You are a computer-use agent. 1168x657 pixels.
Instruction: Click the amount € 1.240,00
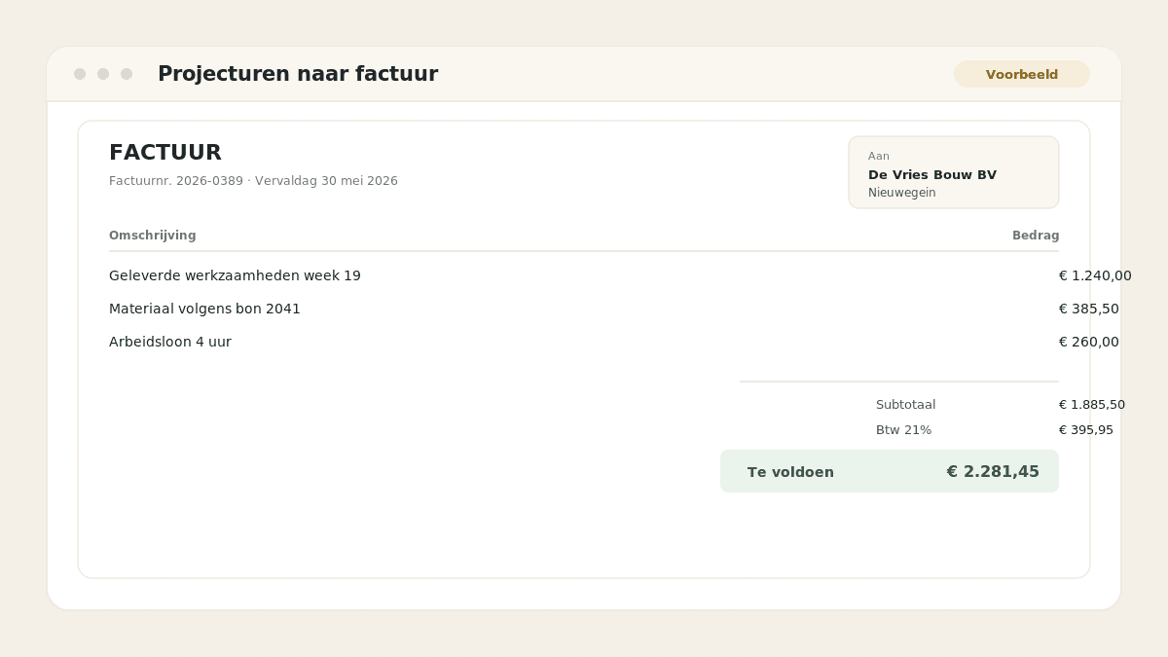(1095, 276)
